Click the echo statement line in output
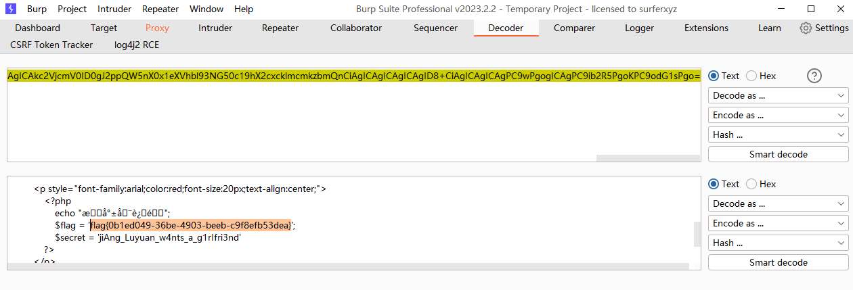 pos(112,213)
